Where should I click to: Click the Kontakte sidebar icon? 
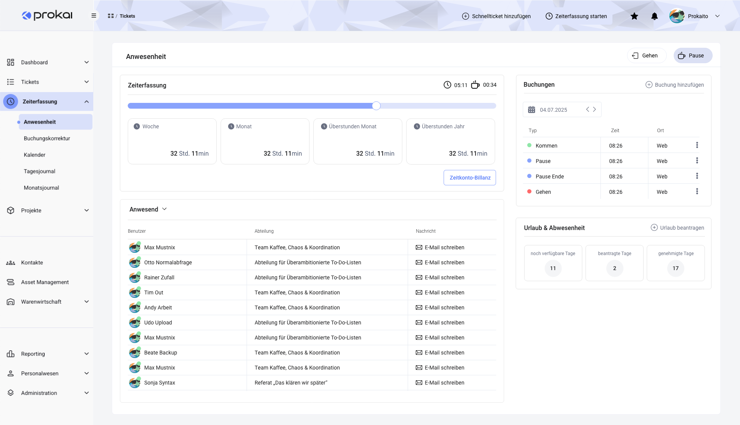tap(10, 263)
